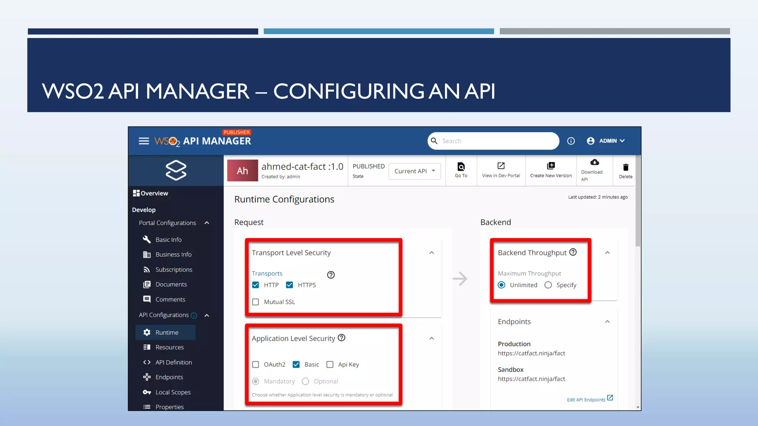Click Business Info building icon
The height and width of the screenshot is (426, 758).
point(147,254)
